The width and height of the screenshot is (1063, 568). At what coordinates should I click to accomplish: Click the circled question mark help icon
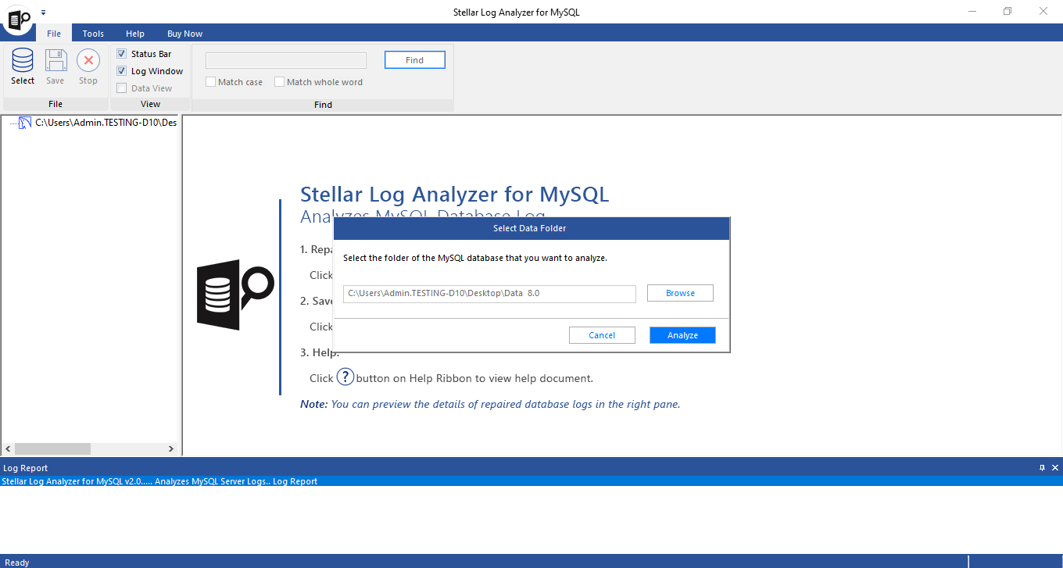click(345, 377)
